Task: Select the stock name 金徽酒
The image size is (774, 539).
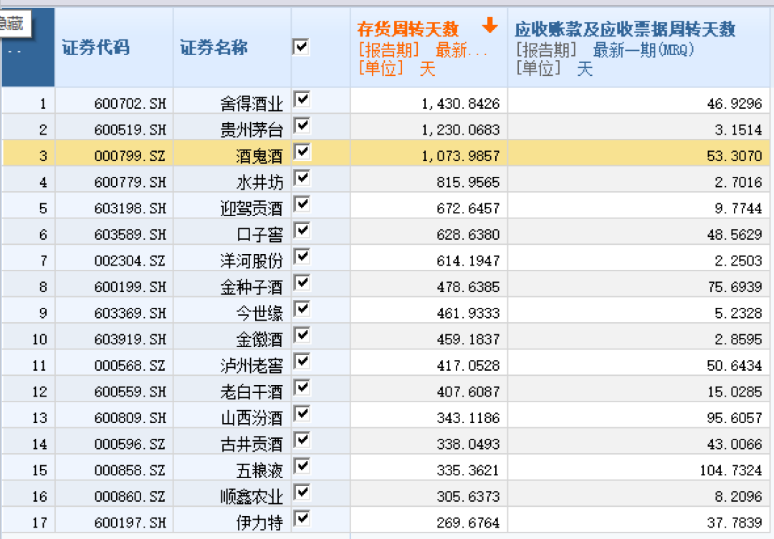Action: pos(259,340)
